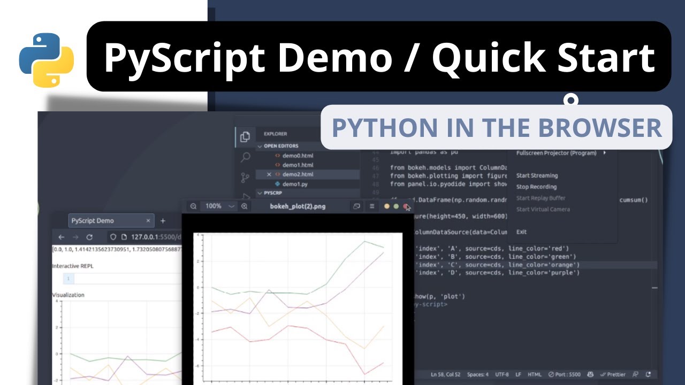Click the notifications bell in the status bar

tap(649, 374)
